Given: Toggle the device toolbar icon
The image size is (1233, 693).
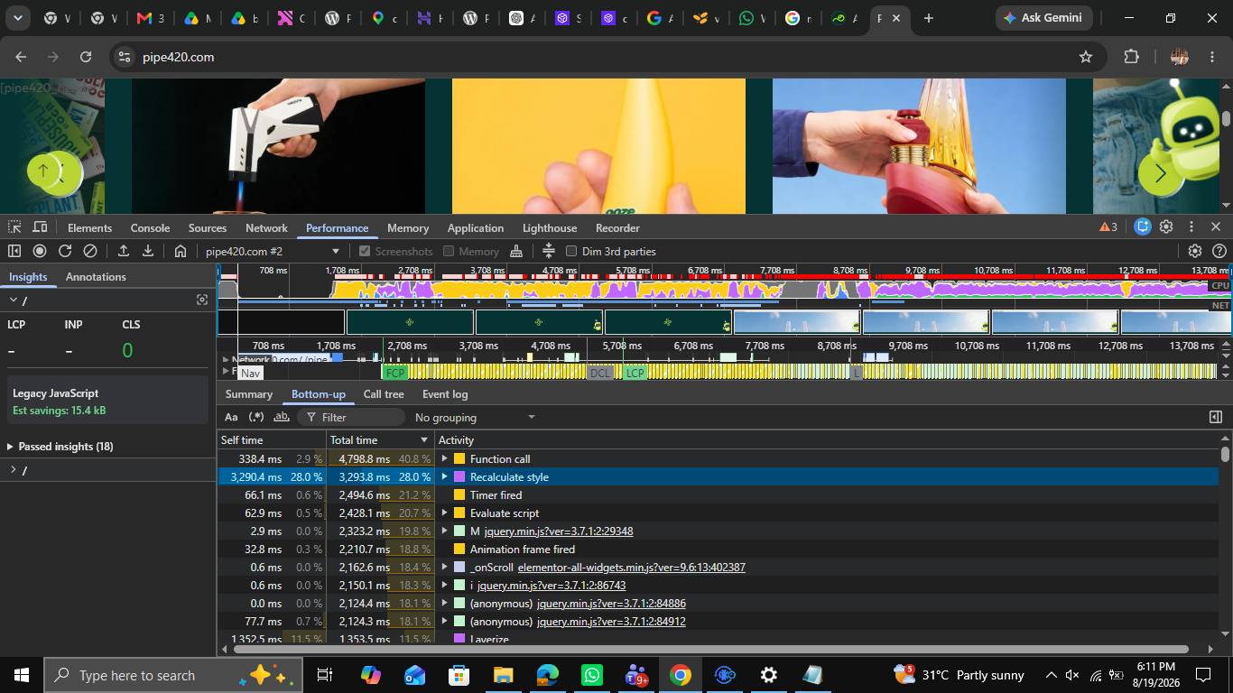Looking at the screenshot, I should (40, 227).
